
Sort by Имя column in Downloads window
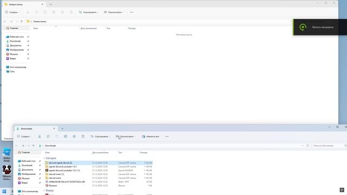click(47, 153)
